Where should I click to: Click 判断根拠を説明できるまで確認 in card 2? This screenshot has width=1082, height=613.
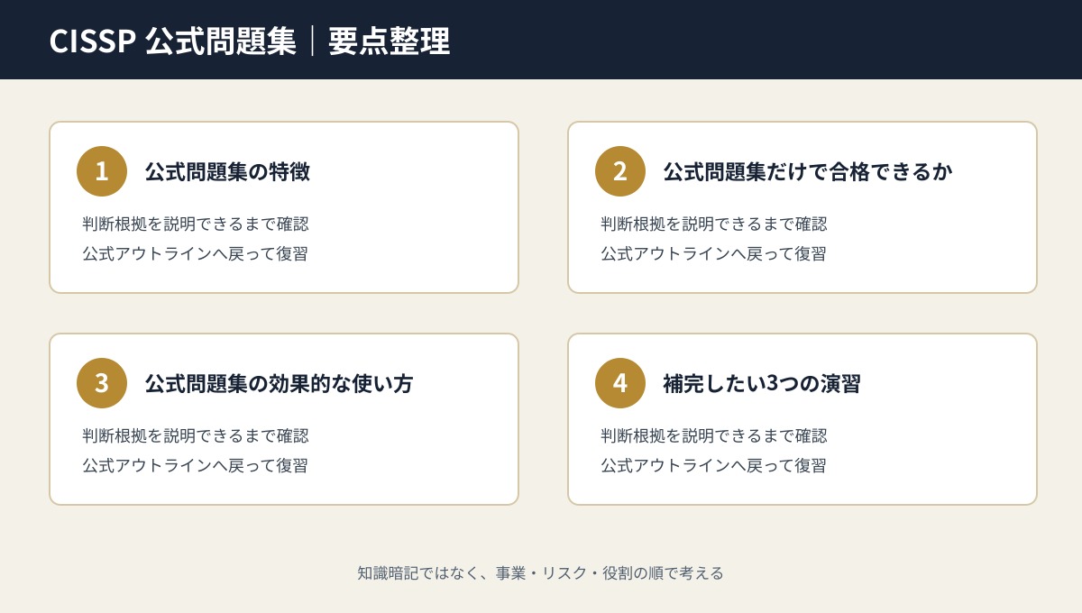coord(714,224)
